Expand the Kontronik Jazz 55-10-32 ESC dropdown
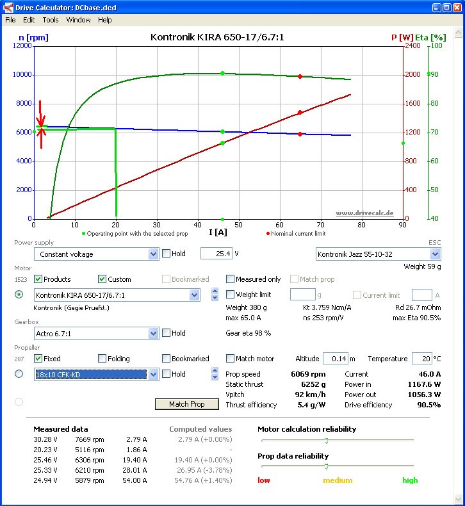Screen dimensions: 465x506 click(435, 254)
